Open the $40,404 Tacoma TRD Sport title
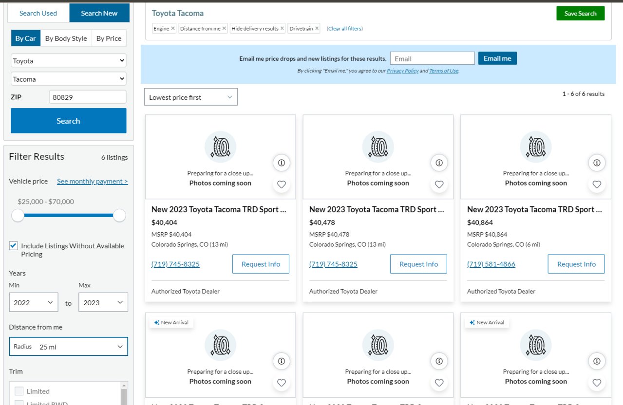This screenshot has width=623, height=405. point(219,209)
